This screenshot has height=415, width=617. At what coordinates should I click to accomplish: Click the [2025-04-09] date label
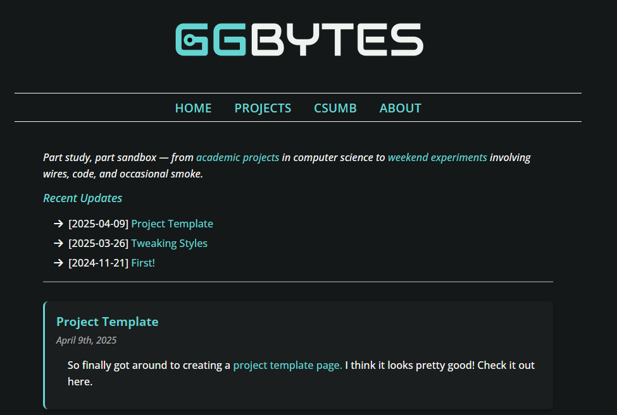point(98,224)
